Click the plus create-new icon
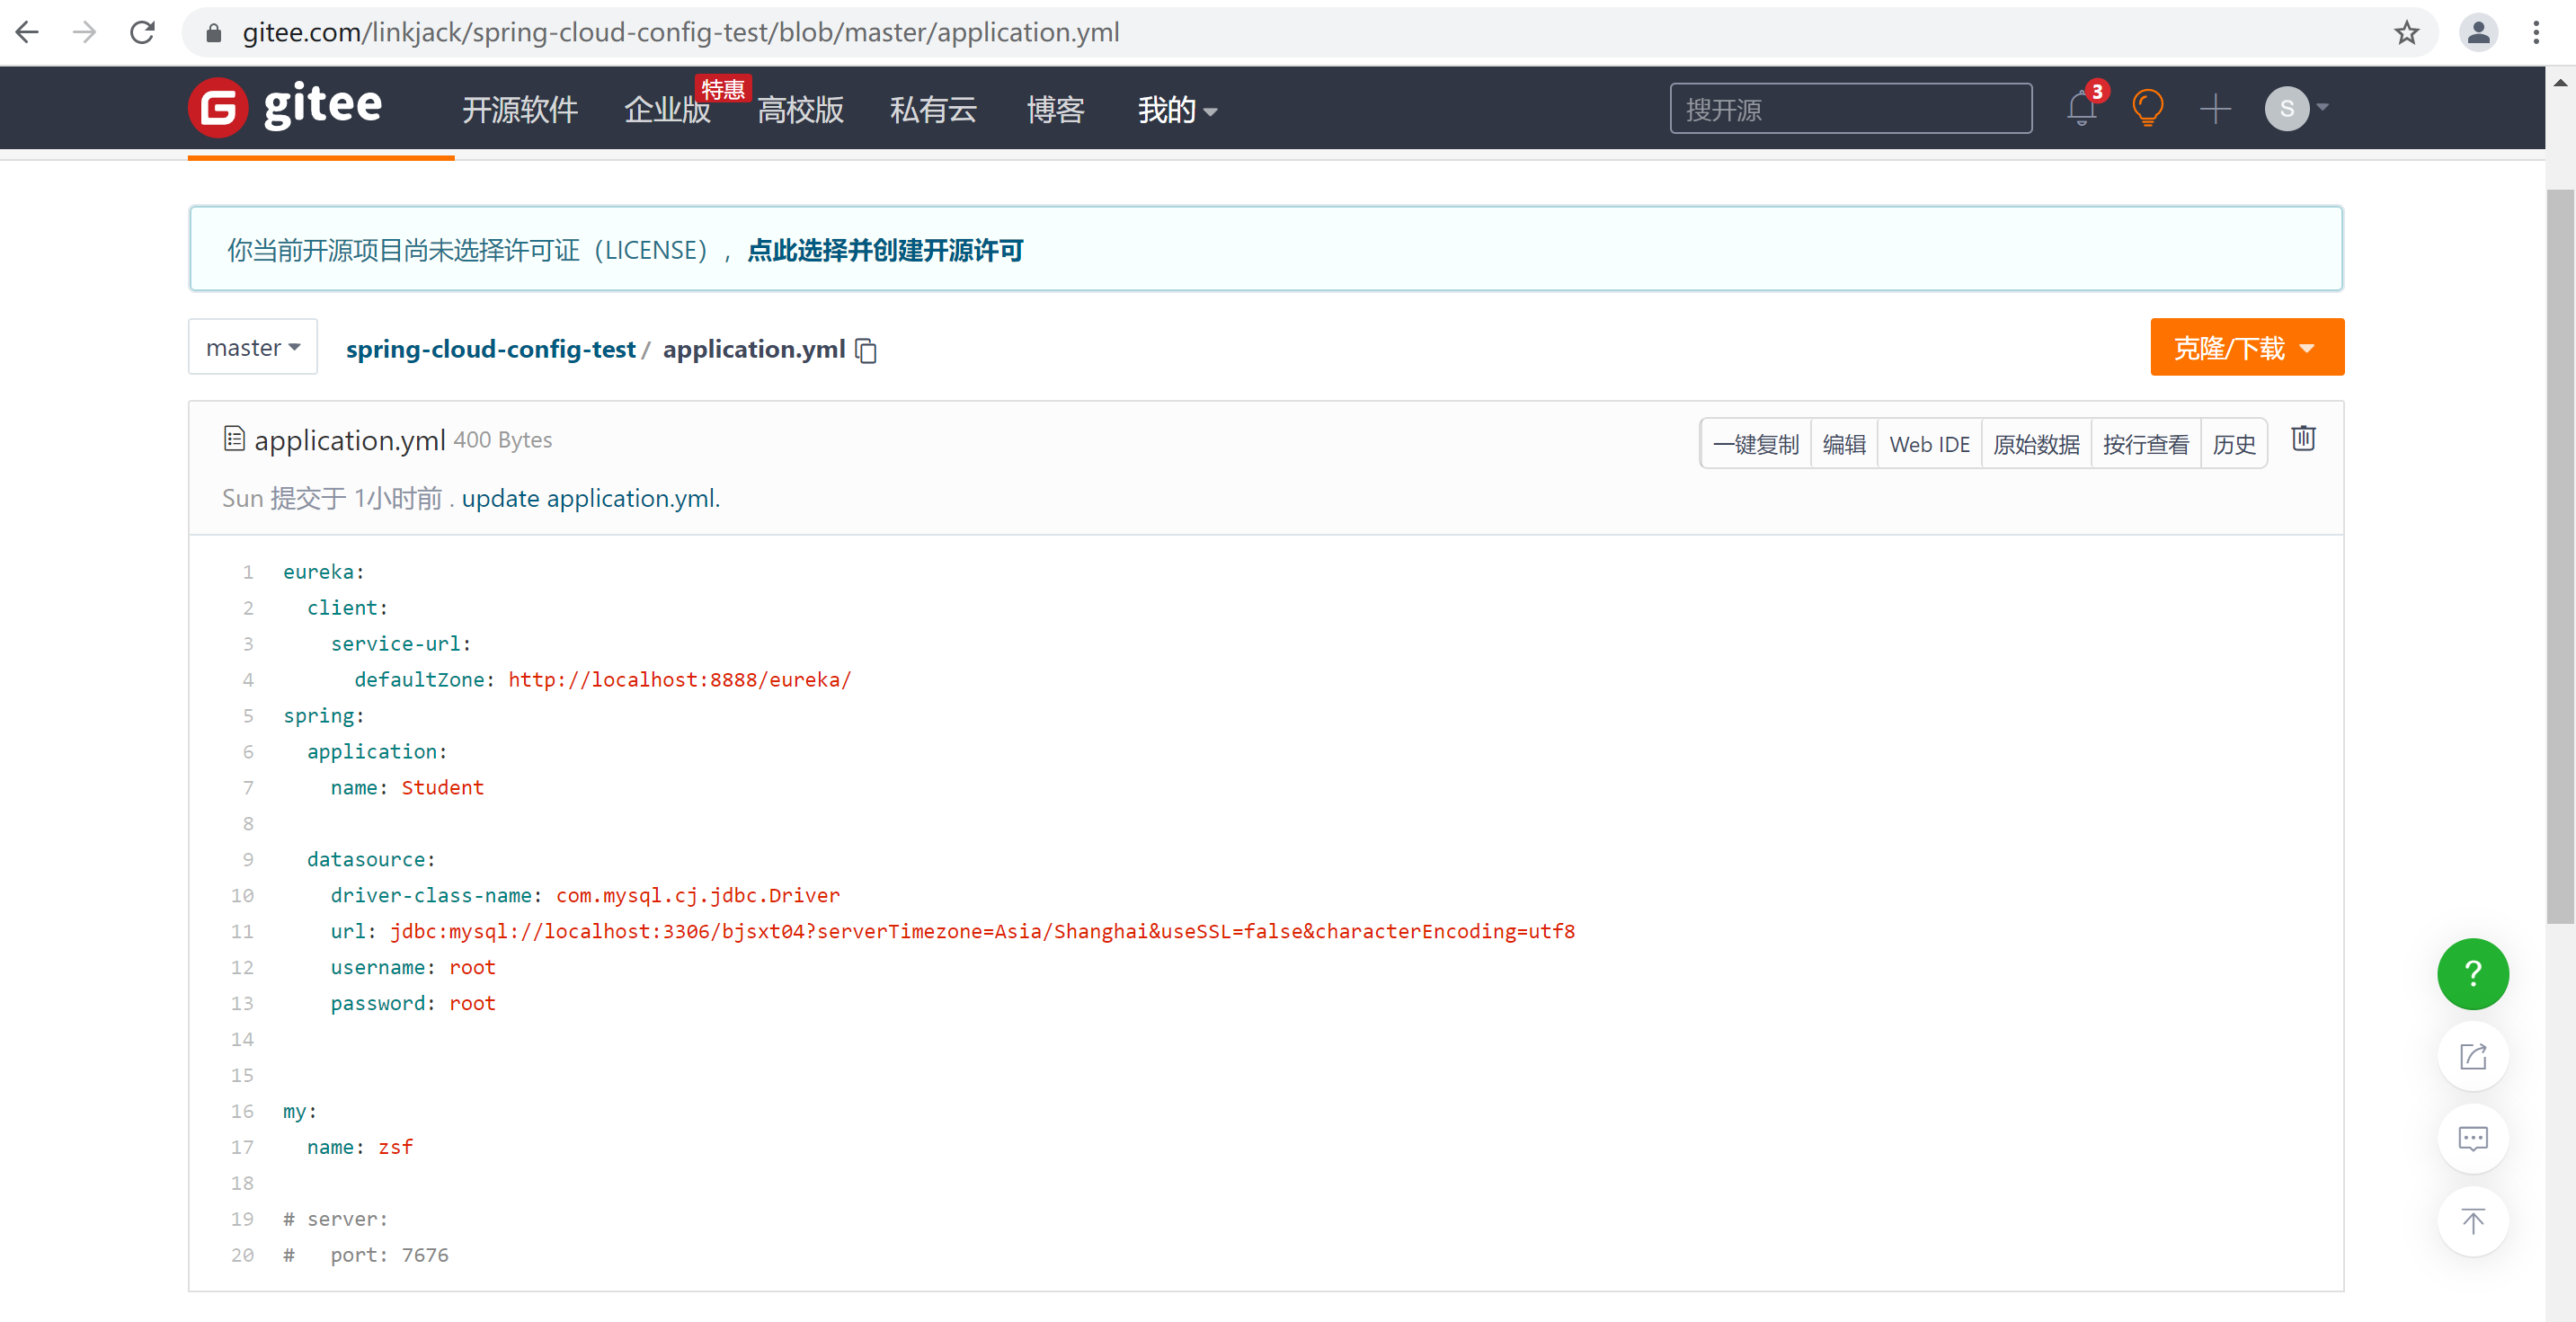The width and height of the screenshot is (2576, 1322). [2215, 108]
